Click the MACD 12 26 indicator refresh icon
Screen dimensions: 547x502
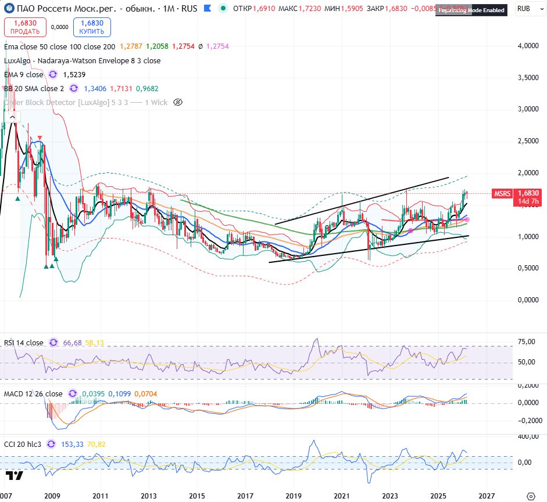click(x=73, y=393)
